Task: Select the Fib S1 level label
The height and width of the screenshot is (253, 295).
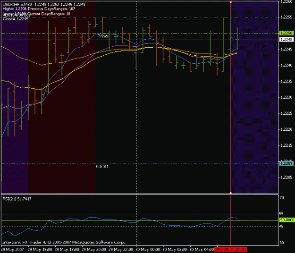Action: click(102, 167)
